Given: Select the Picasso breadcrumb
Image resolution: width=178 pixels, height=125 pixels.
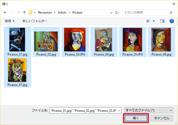Looking at the screenshot, I should click(77, 12).
